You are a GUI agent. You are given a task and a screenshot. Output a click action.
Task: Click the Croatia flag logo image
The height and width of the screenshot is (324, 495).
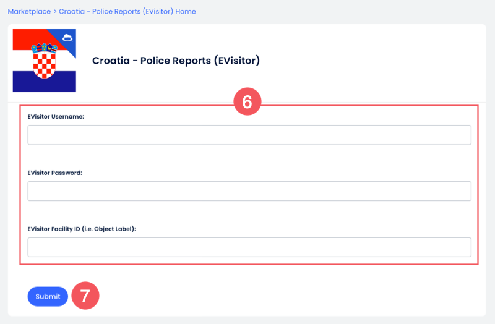[x=45, y=61]
